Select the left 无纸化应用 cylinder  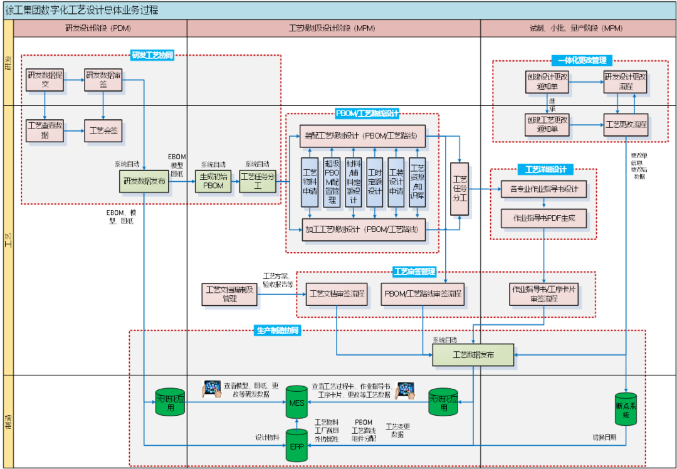click(x=170, y=403)
